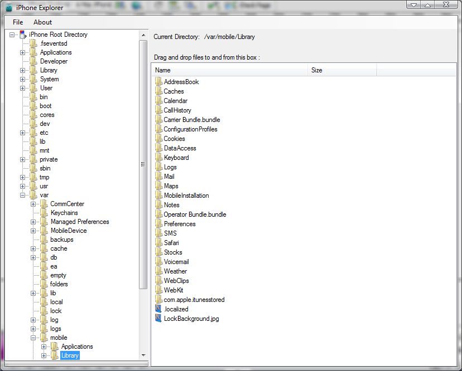This screenshot has width=462, height=371.
Task: Expand the db folder under var
Action: pyautogui.click(x=33, y=257)
